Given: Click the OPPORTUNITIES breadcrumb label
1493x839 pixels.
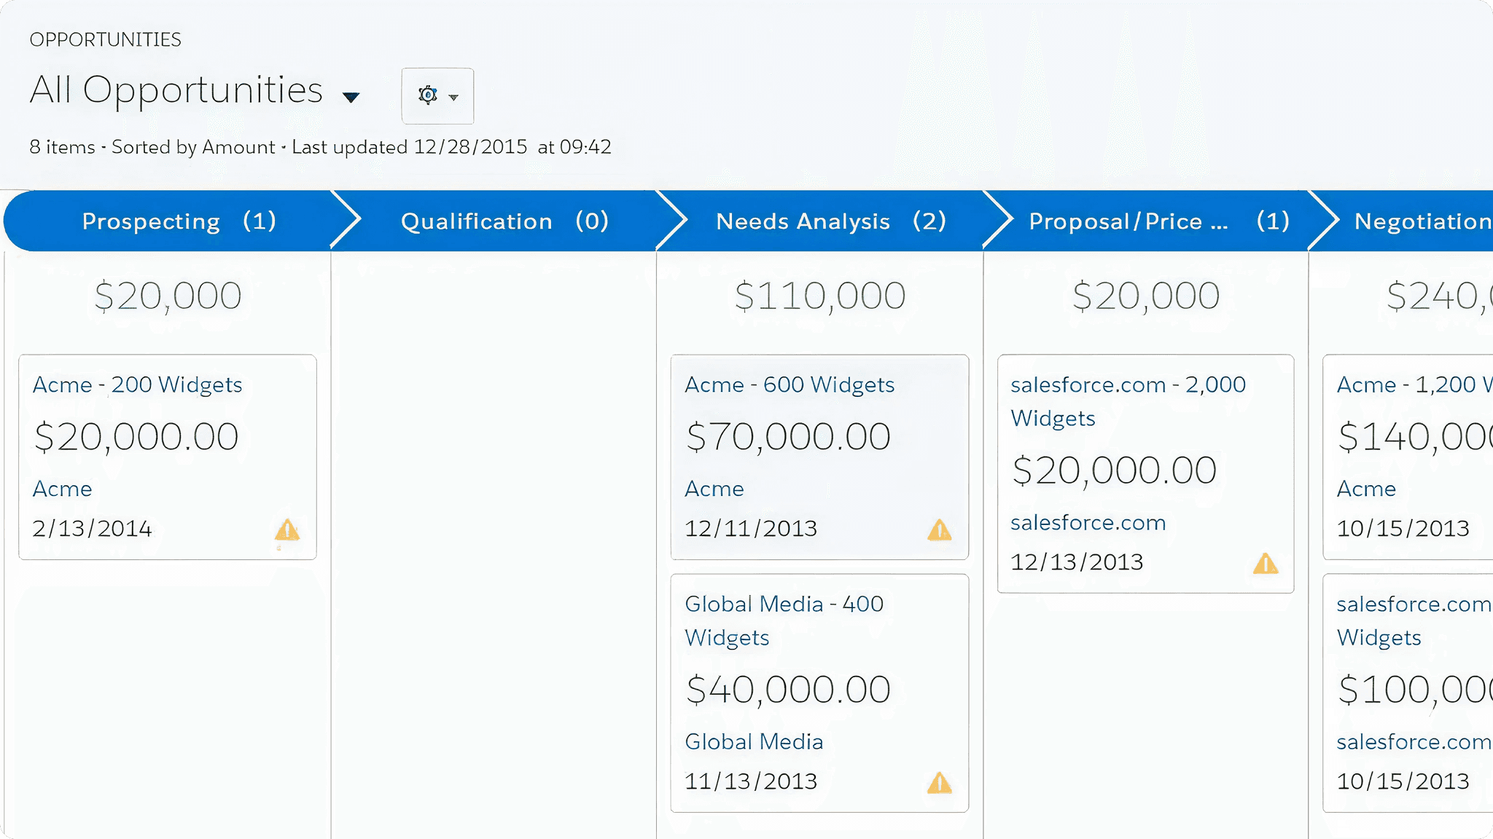Looking at the screenshot, I should [x=106, y=39].
